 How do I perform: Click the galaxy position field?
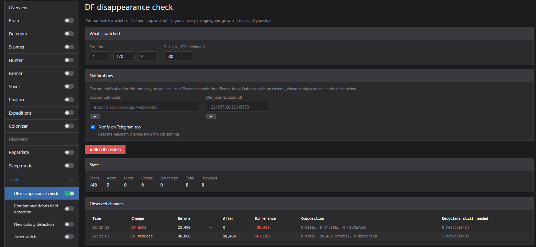click(x=100, y=56)
